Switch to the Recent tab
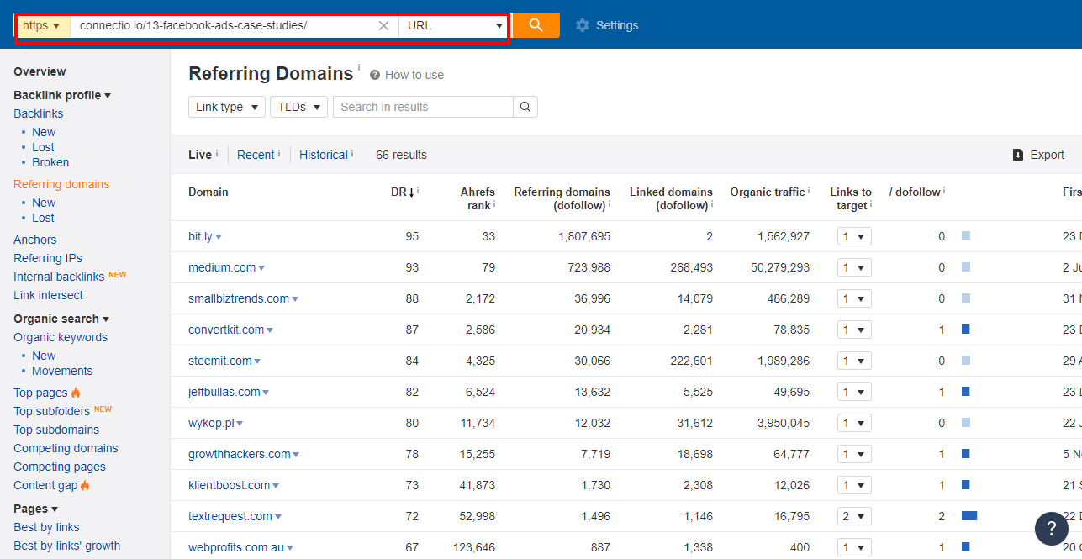Screen dimensions: 1082x559 (x=256, y=155)
